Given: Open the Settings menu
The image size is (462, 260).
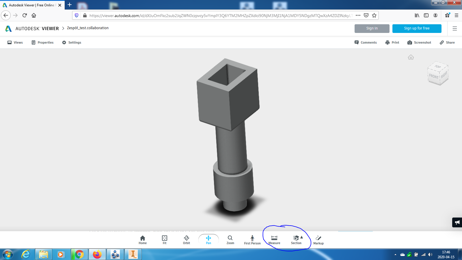Looking at the screenshot, I should (x=72, y=42).
